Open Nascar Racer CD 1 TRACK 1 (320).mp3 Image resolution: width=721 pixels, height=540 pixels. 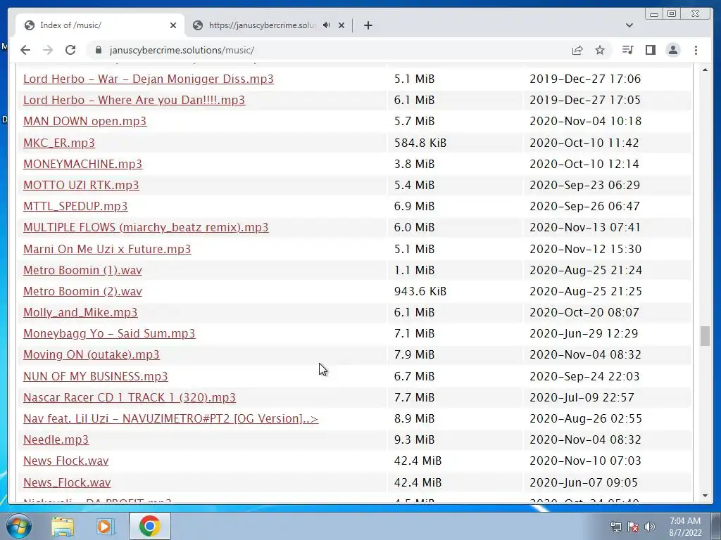click(130, 397)
